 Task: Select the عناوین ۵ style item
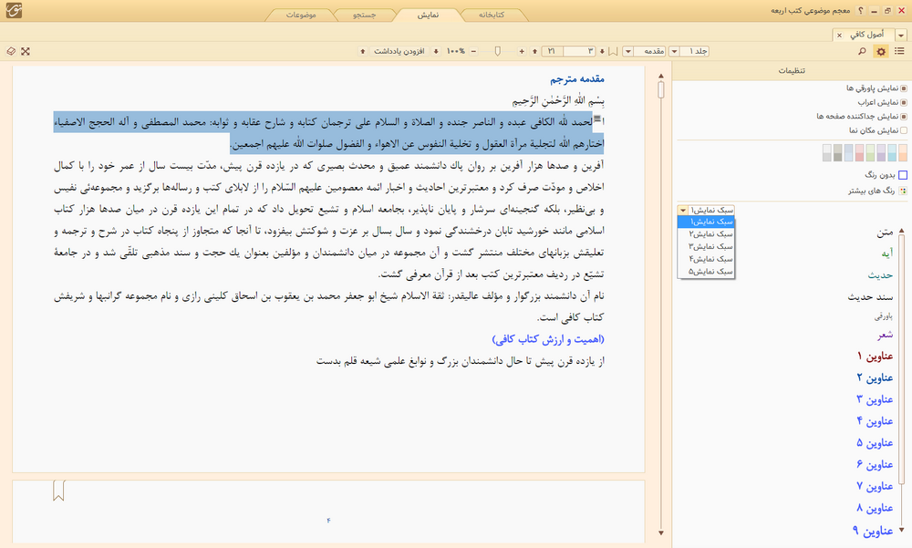(875, 443)
